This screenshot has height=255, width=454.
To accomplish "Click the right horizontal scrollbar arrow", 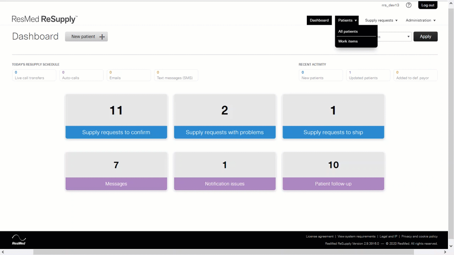I will click(x=445, y=252).
